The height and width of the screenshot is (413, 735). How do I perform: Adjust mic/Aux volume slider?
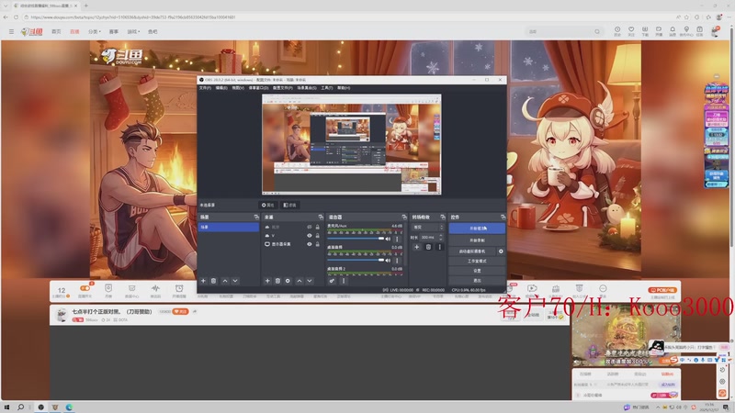pyautogui.click(x=356, y=239)
